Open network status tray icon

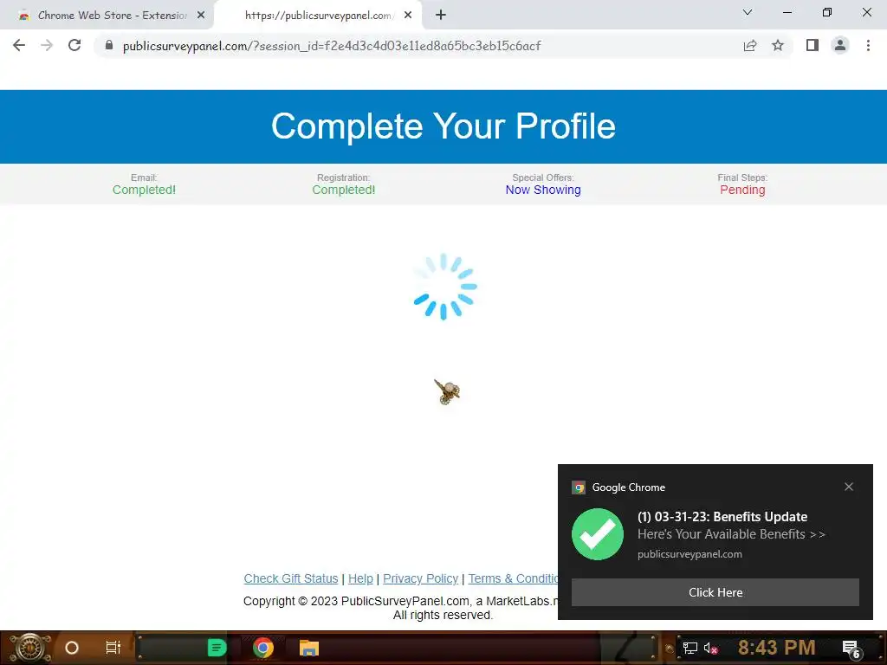(690, 648)
